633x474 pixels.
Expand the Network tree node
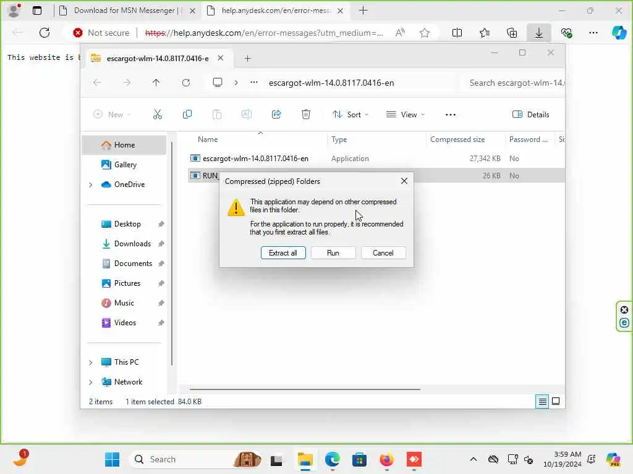click(x=91, y=382)
